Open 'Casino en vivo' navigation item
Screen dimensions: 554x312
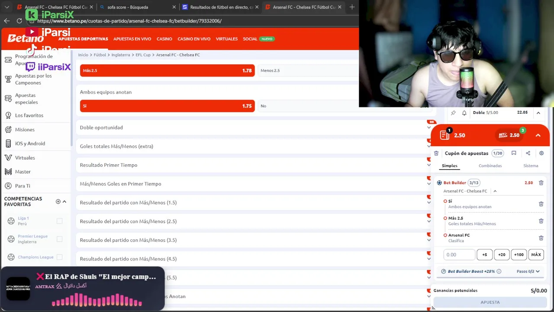[194, 39]
